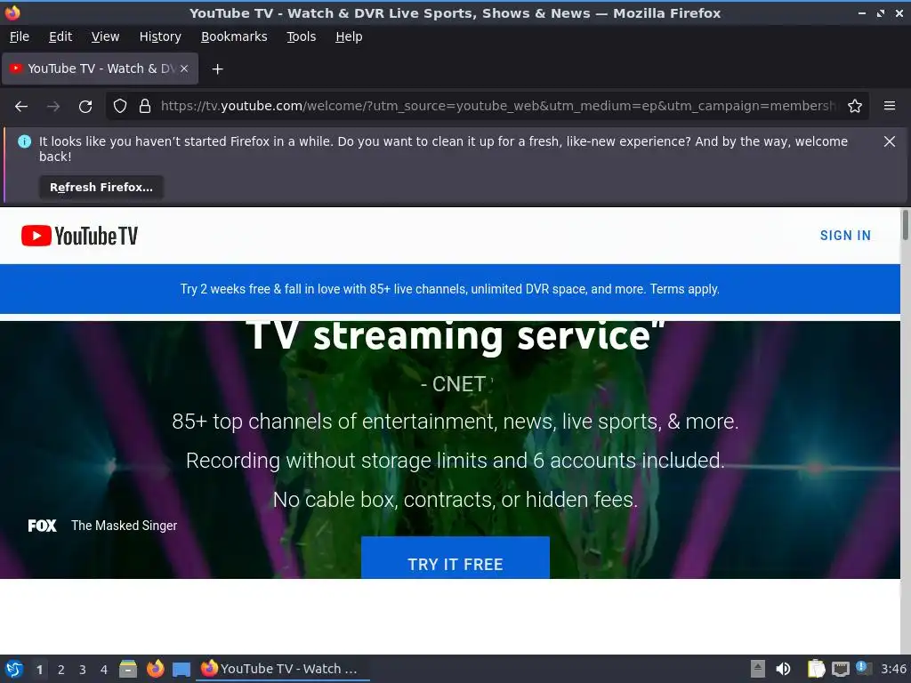Click the SIGN IN link

coord(845,236)
